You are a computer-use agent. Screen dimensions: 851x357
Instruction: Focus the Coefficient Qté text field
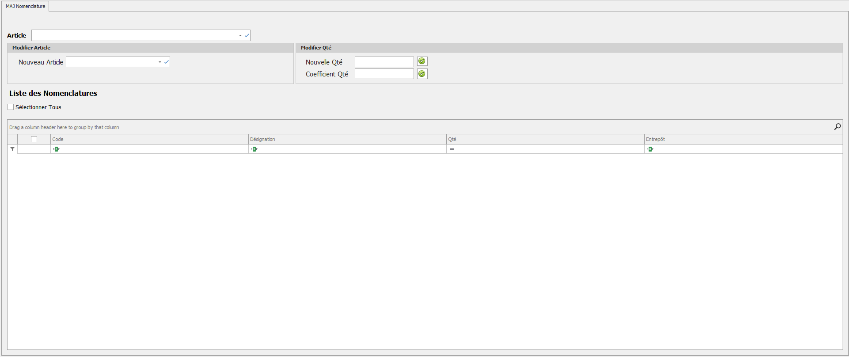[x=384, y=74]
